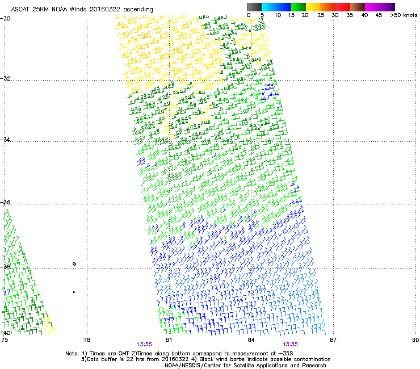
Task: Click the longitude label '75'
Action: [x=5, y=340]
